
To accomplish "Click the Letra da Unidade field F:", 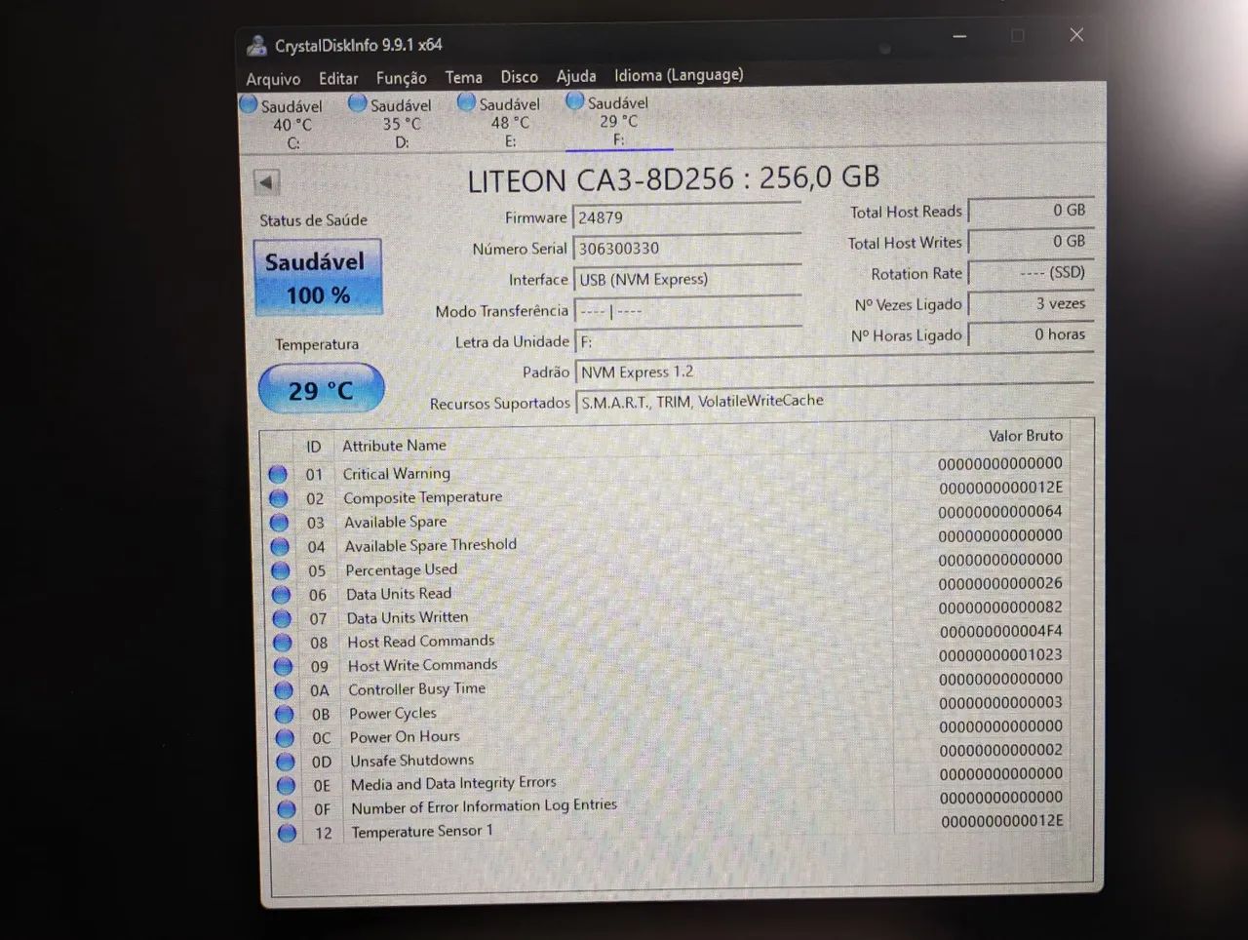I will (687, 341).
